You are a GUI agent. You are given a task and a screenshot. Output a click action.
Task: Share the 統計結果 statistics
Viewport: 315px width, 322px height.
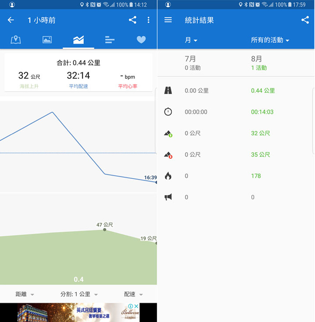(x=305, y=20)
